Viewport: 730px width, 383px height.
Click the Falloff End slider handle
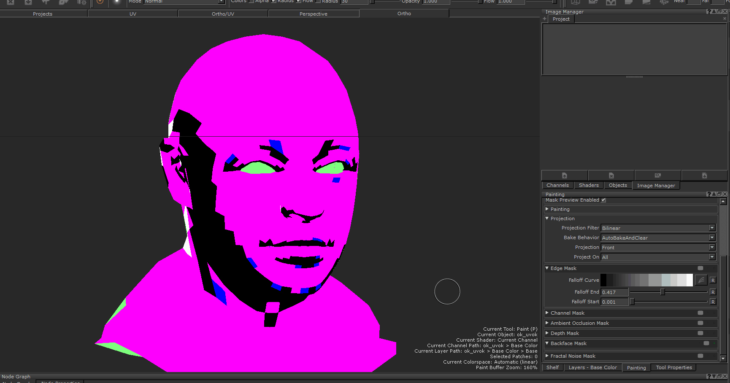pyautogui.click(x=662, y=292)
